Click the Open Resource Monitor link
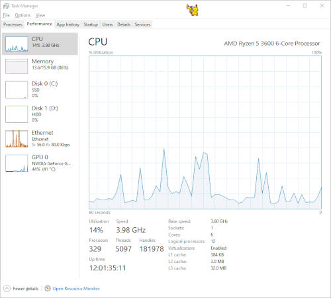This screenshot has width=331, height=298. (x=76, y=289)
